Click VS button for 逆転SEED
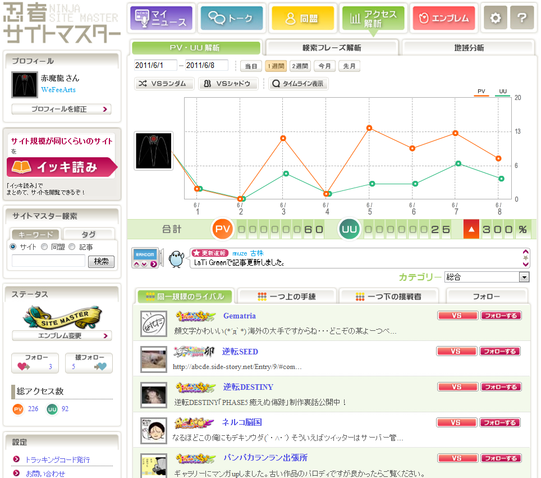Image resolution: width=541 pixels, height=478 pixels. point(456,351)
